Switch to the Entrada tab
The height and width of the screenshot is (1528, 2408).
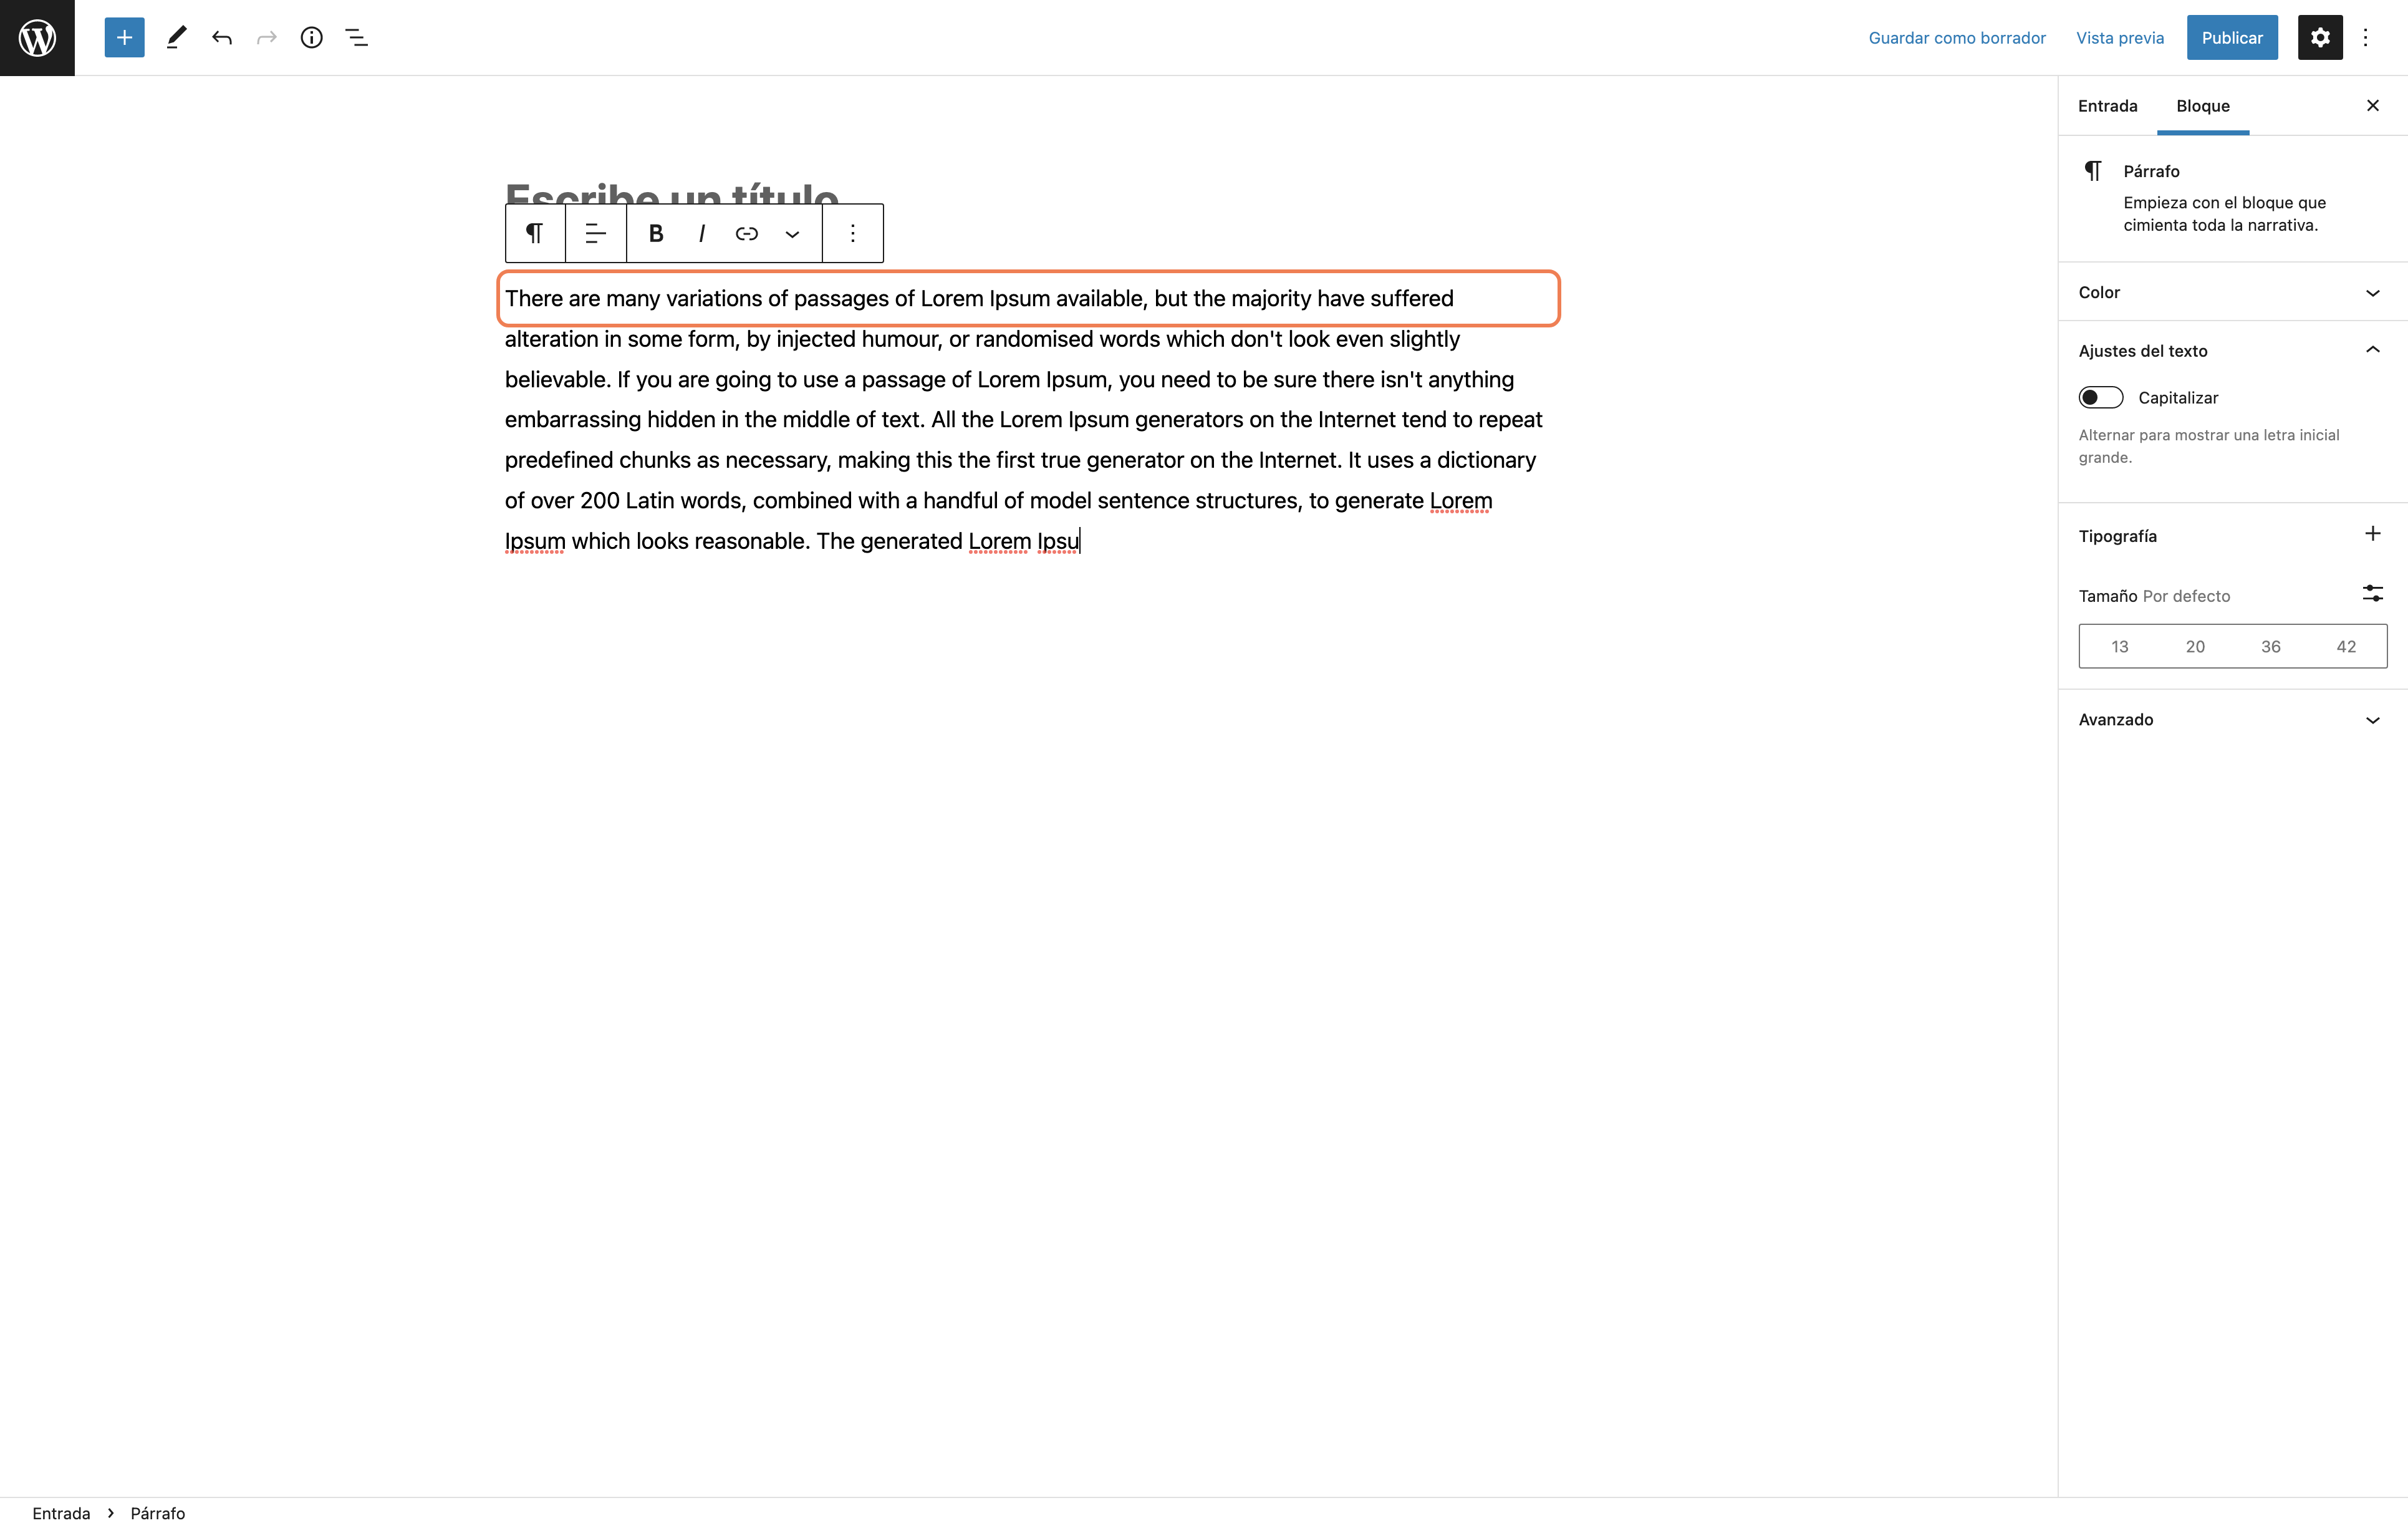[x=2108, y=106]
